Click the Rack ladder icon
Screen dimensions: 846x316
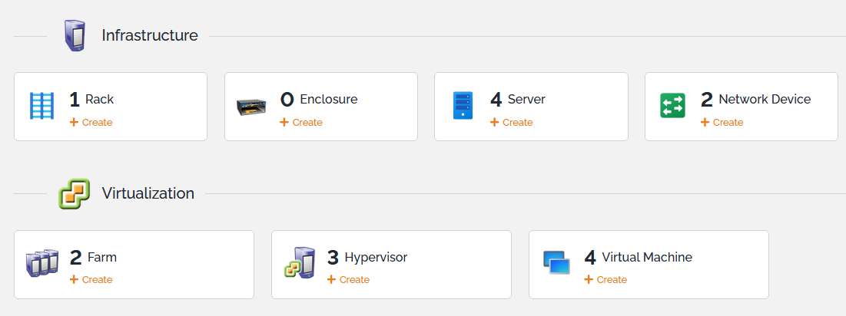41,106
